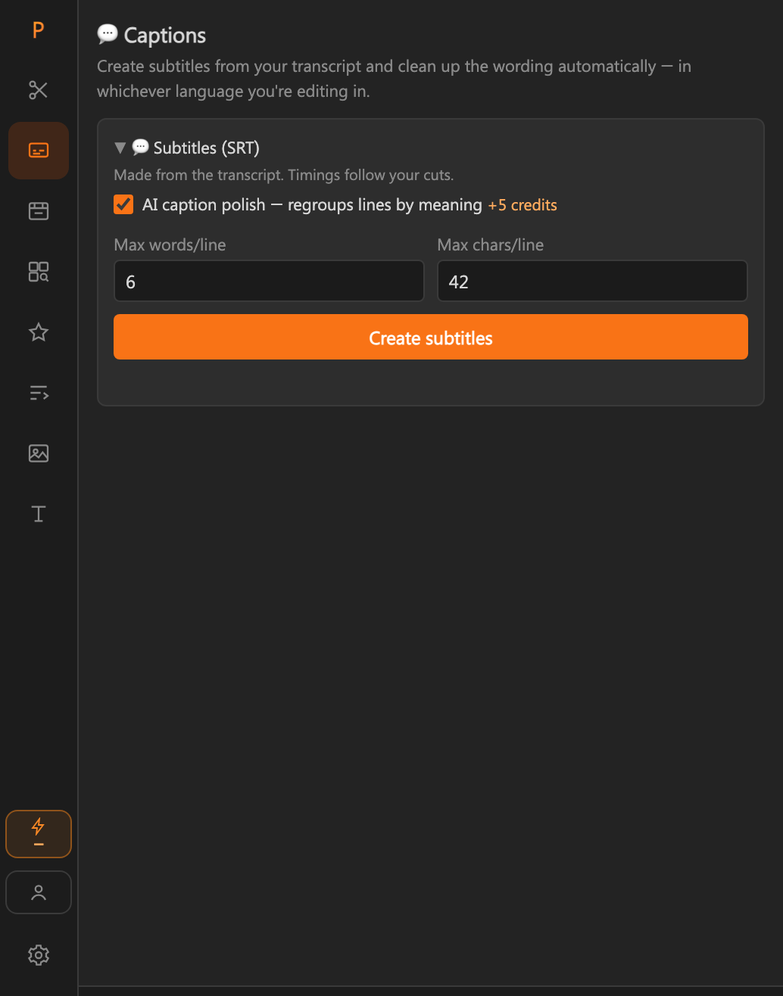Open the settings gear icon
The height and width of the screenshot is (996, 783).
39,955
